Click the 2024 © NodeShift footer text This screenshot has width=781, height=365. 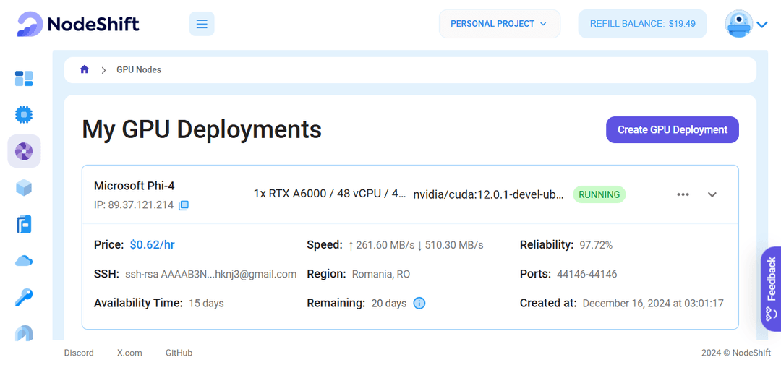point(735,353)
